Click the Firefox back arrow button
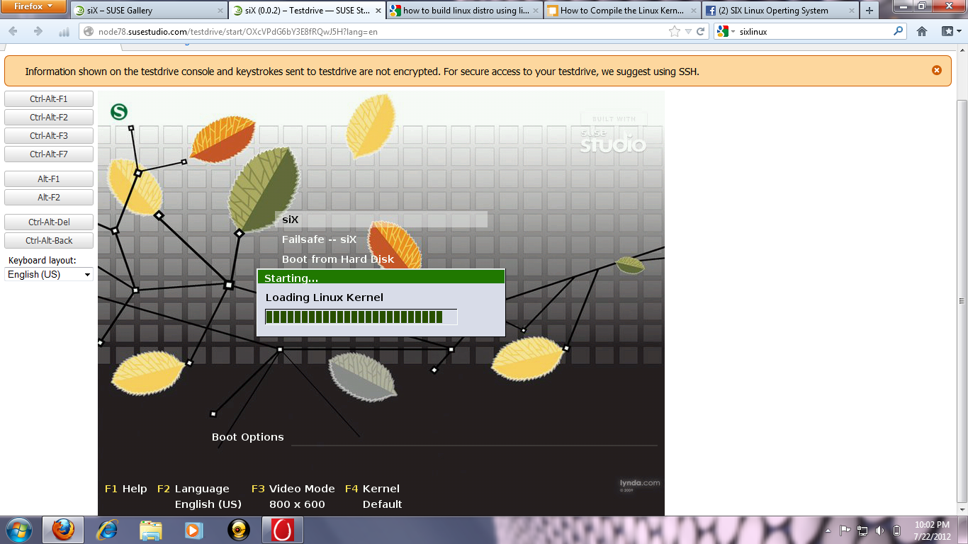968x544 pixels. [13, 32]
